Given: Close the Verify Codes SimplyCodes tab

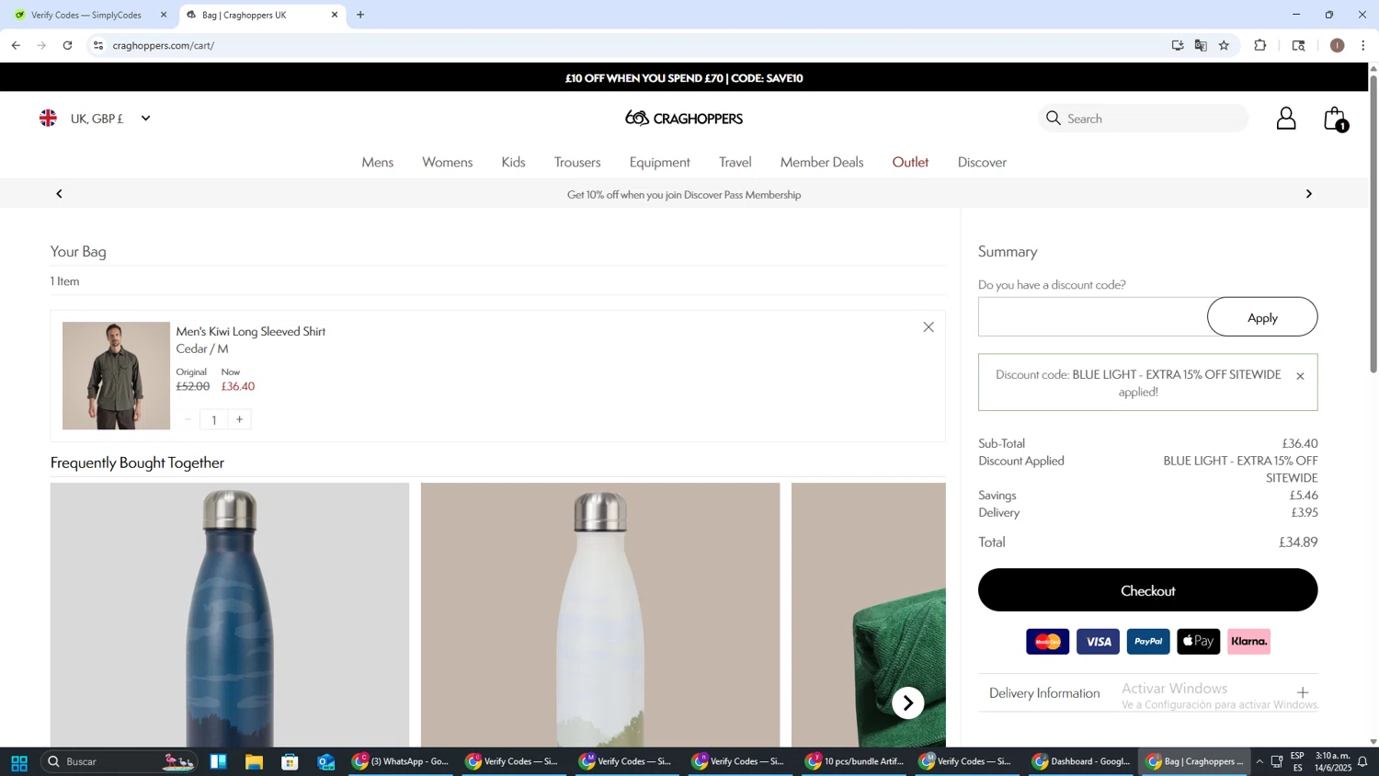Looking at the screenshot, I should (164, 15).
